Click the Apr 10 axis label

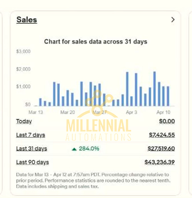point(164,112)
